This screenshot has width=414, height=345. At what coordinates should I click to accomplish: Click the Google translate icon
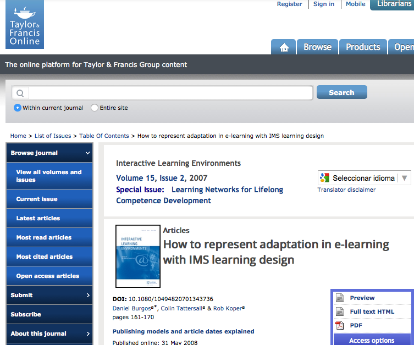[325, 178]
